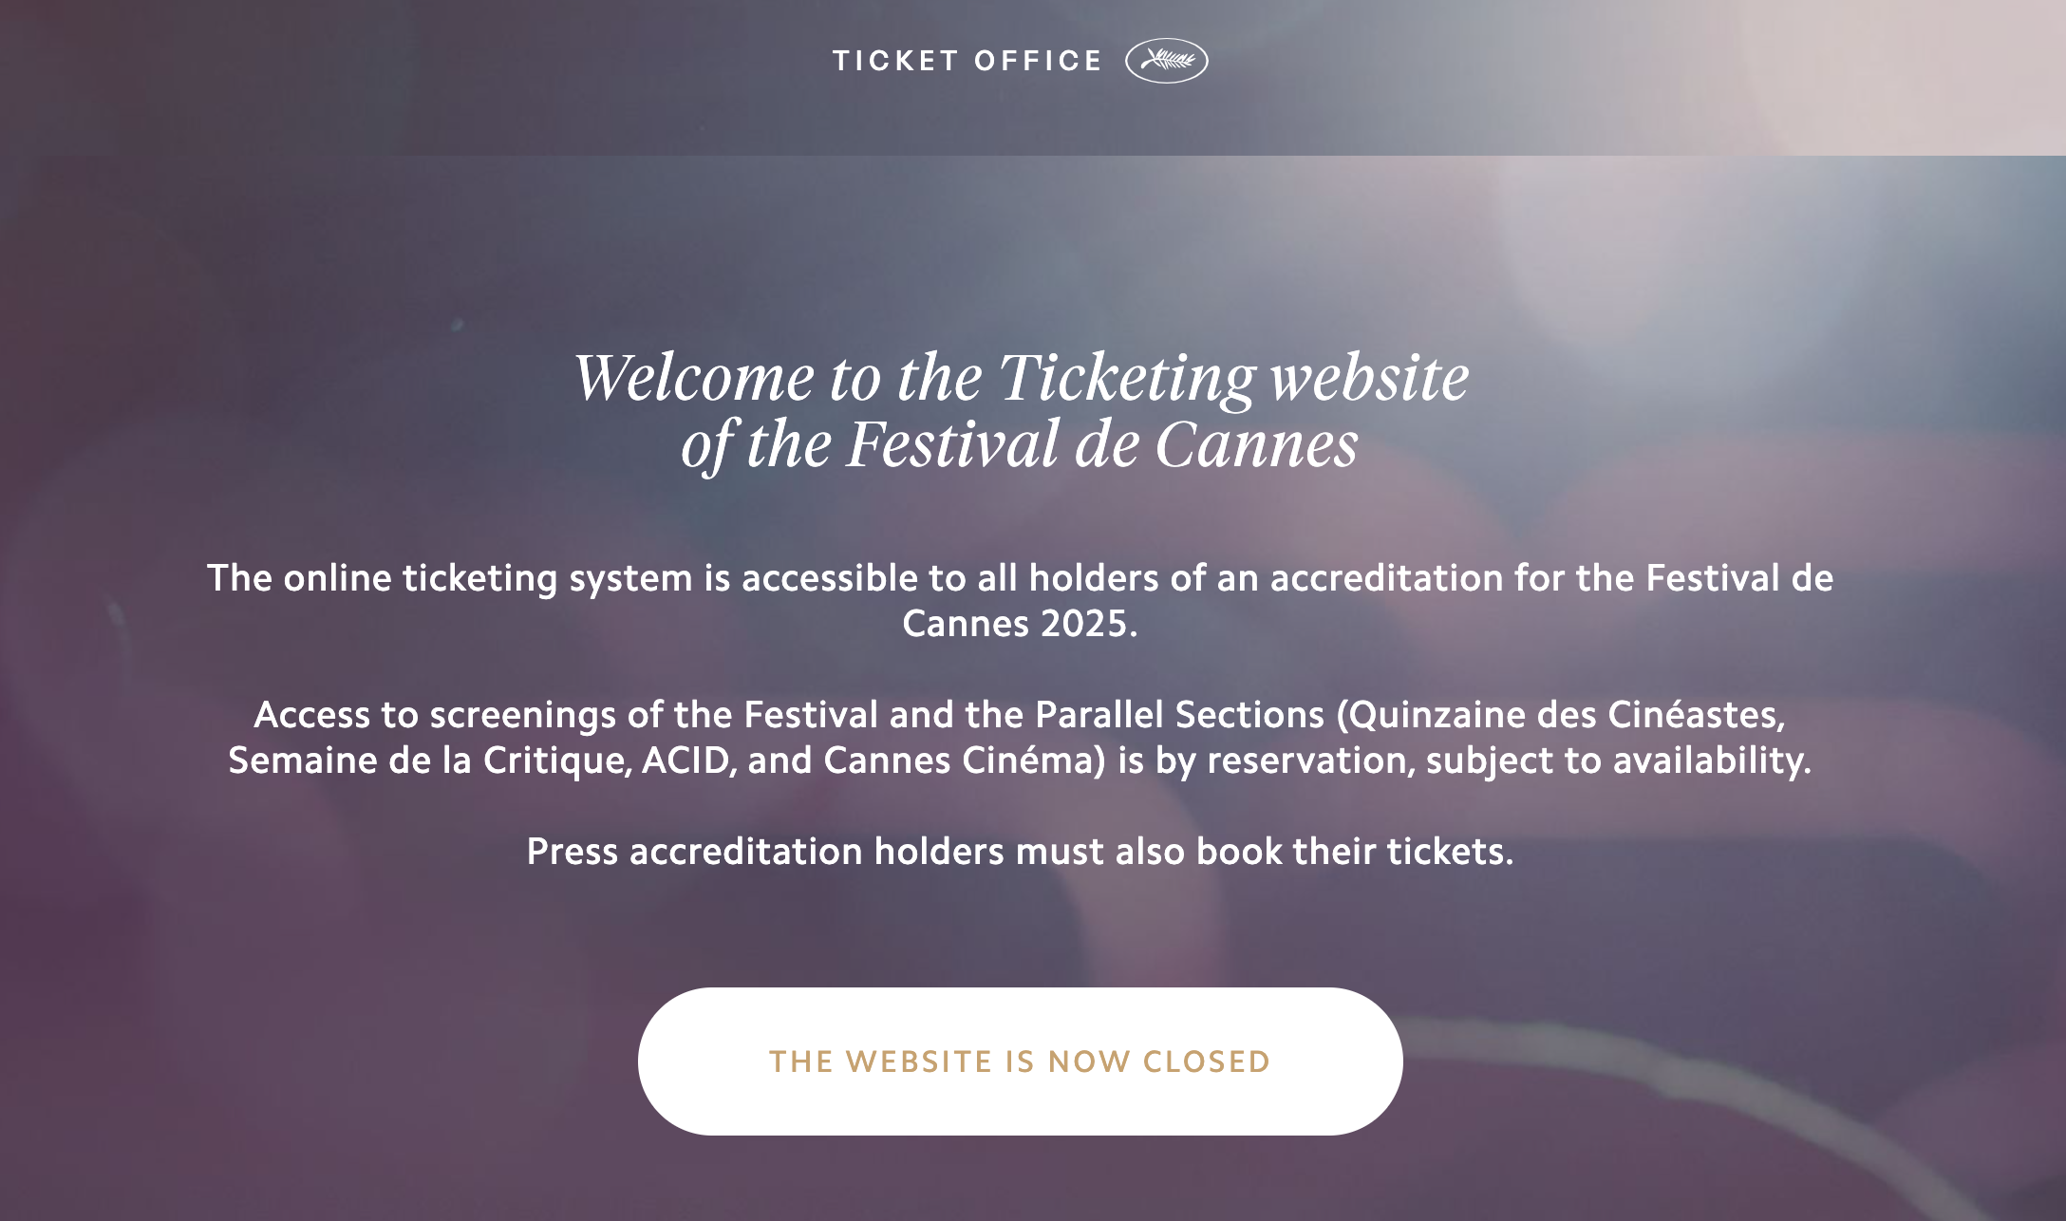Click the word 'OFFICE' in the top header
Image resolution: width=2066 pixels, height=1221 pixels.
(1038, 61)
